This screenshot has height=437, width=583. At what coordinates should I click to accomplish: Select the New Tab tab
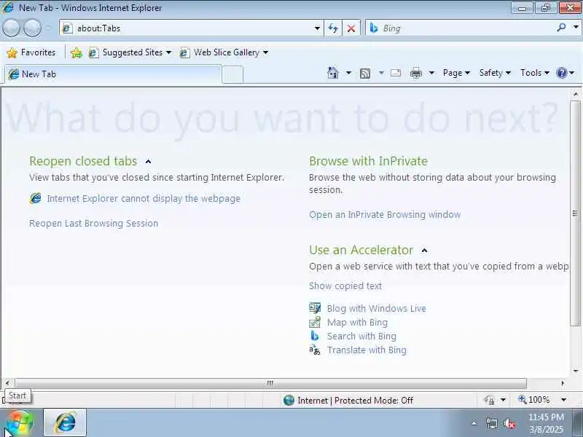click(x=113, y=74)
